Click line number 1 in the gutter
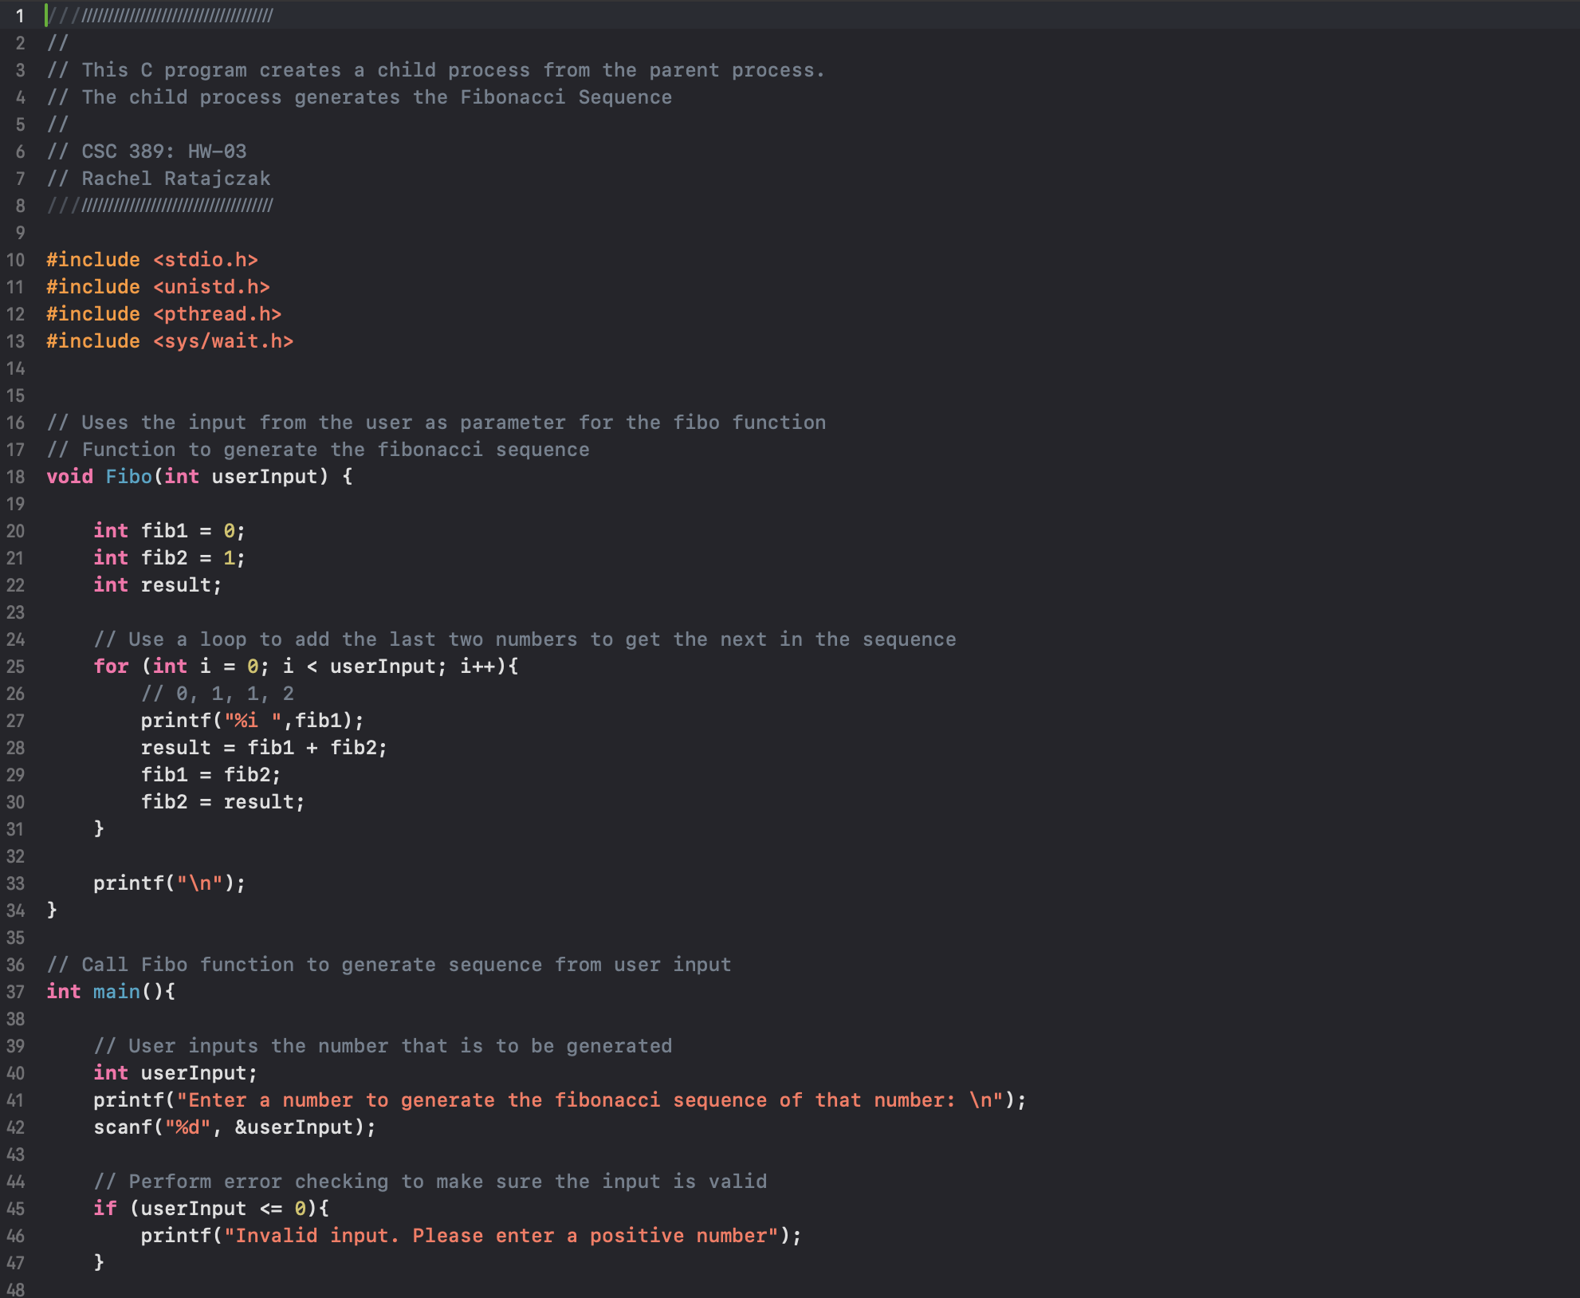The height and width of the screenshot is (1298, 1580). pos(20,16)
